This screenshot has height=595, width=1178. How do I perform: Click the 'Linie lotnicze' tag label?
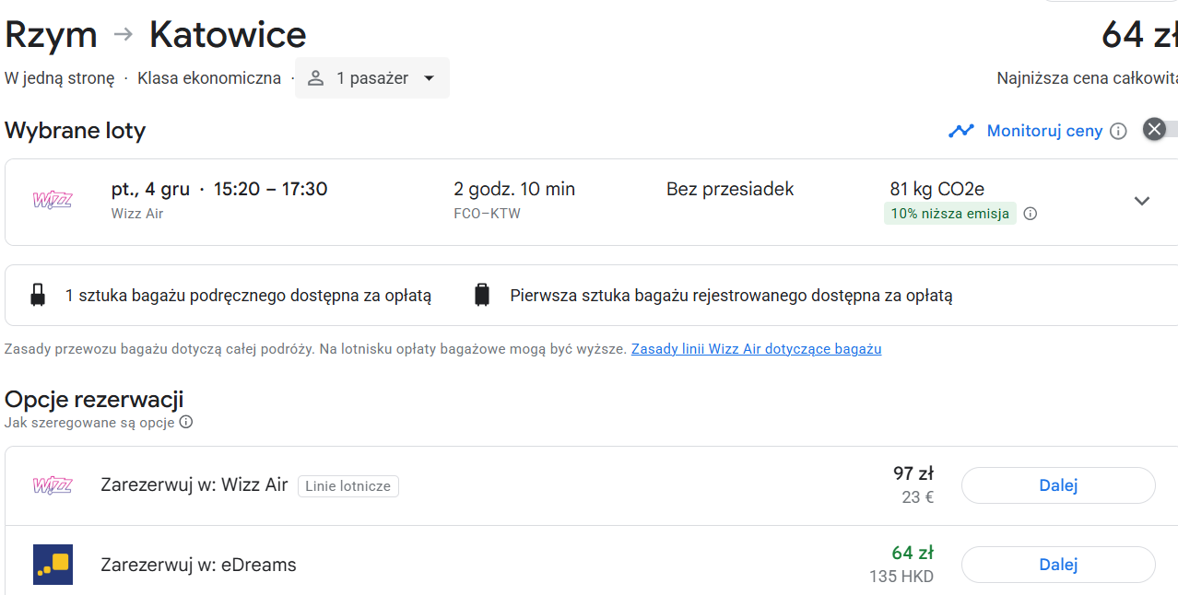[348, 486]
